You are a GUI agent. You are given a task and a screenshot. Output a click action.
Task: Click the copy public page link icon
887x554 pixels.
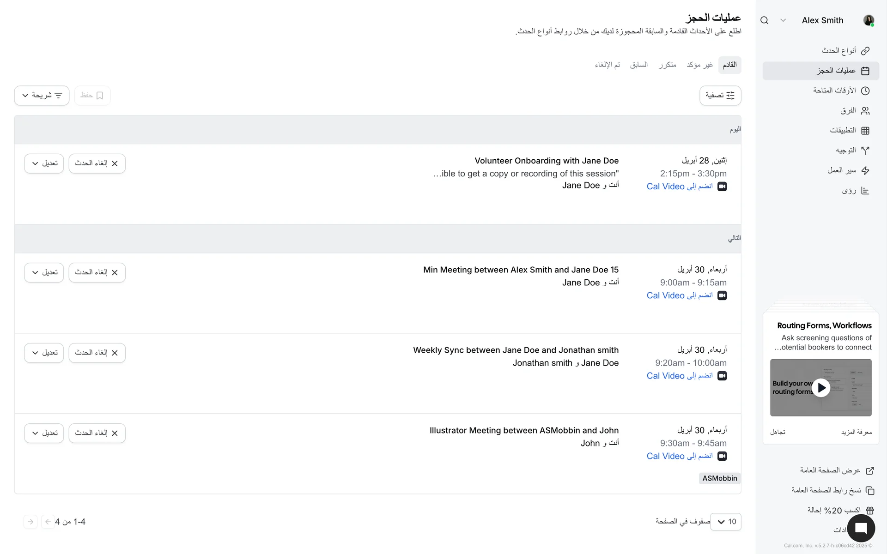coord(869,490)
